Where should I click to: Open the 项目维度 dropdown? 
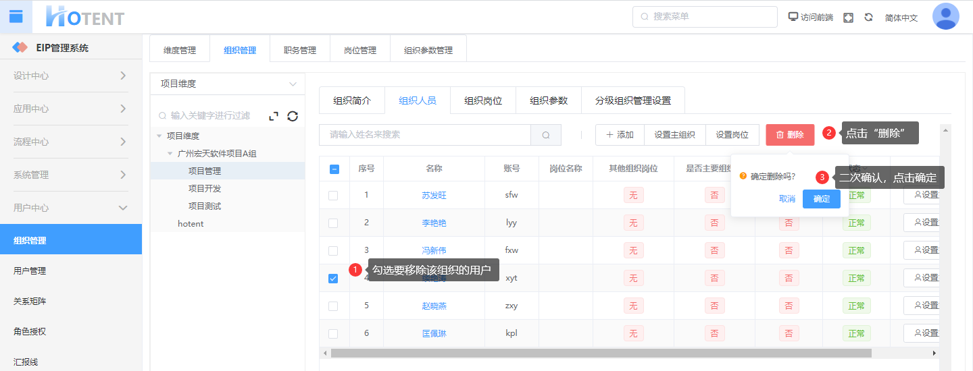click(227, 84)
